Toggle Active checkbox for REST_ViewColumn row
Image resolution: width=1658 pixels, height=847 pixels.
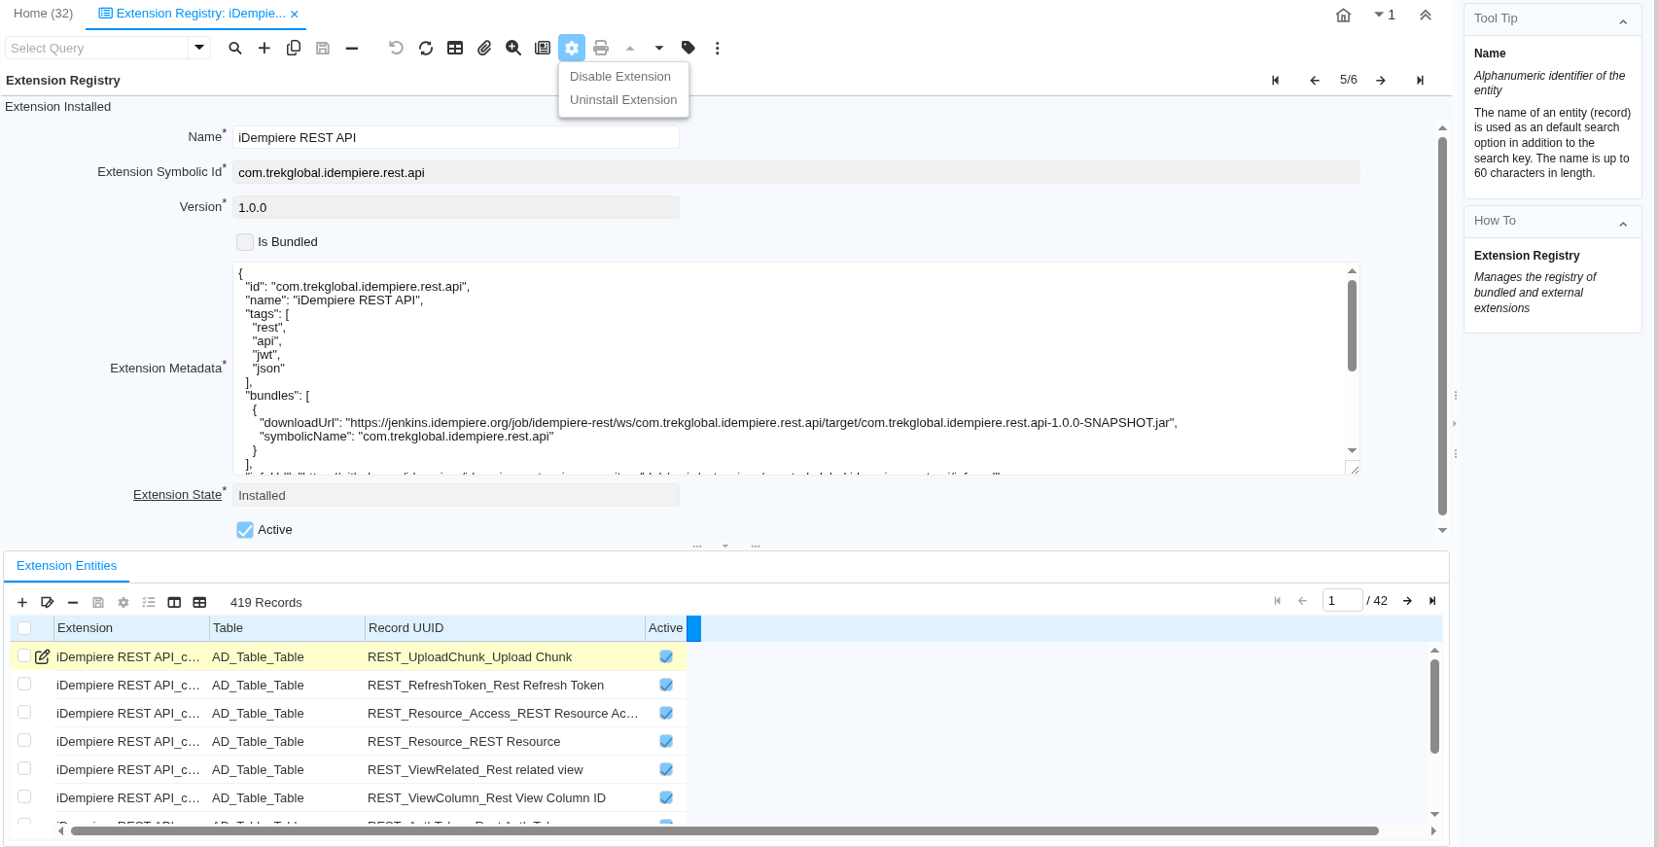click(666, 797)
